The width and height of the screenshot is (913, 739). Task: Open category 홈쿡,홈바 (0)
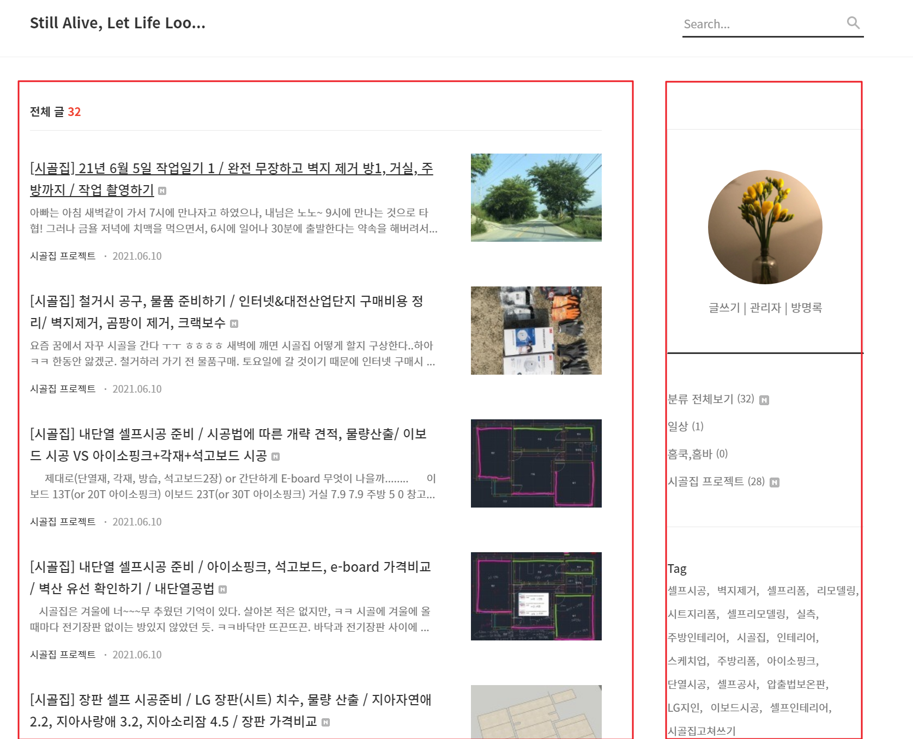[698, 454]
